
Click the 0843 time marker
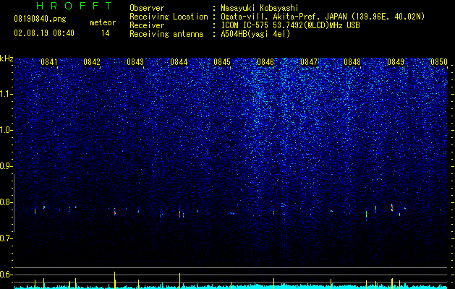(x=135, y=61)
